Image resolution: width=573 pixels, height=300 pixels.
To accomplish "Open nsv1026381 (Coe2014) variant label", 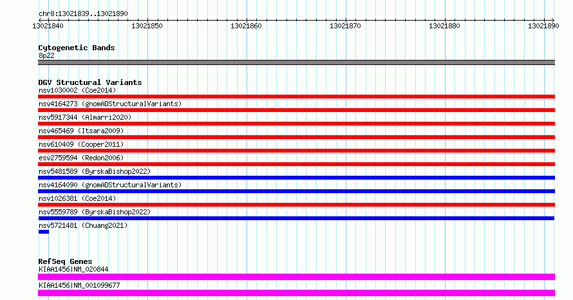I will [77, 198].
